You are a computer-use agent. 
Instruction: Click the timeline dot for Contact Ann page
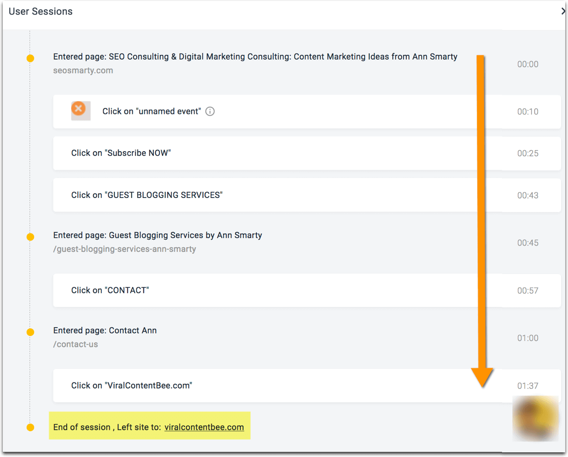coord(30,332)
